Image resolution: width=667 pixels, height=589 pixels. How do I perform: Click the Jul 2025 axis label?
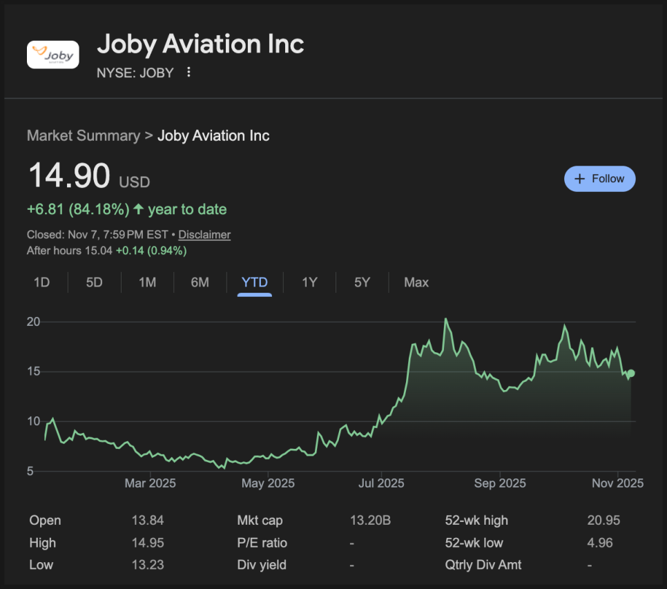[x=381, y=483]
